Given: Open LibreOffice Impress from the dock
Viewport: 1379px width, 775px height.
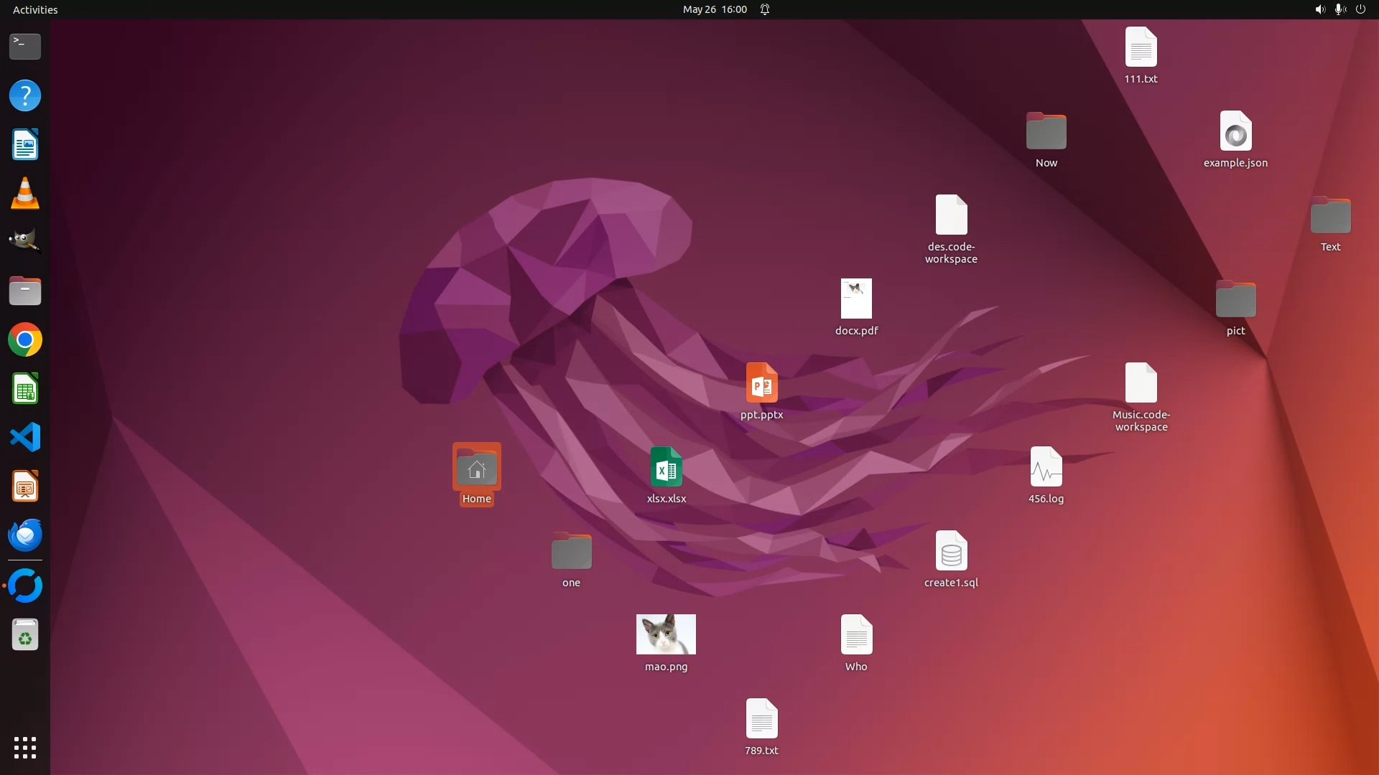Looking at the screenshot, I should point(25,487).
